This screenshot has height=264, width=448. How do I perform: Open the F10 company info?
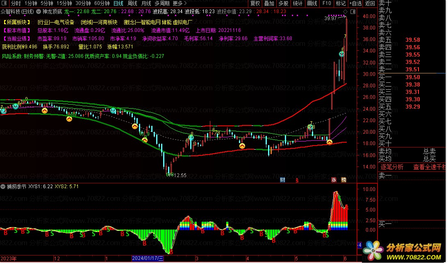click(327, 3)
